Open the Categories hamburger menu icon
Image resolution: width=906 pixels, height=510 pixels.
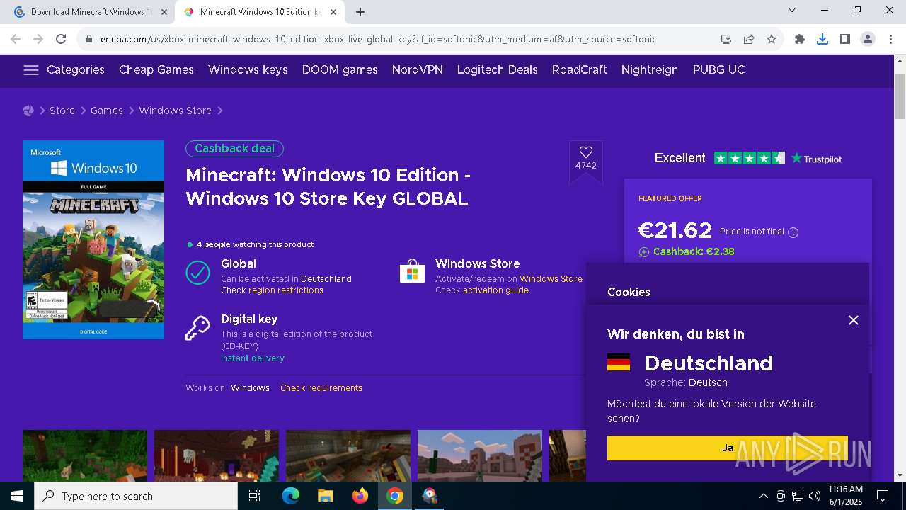30,69
